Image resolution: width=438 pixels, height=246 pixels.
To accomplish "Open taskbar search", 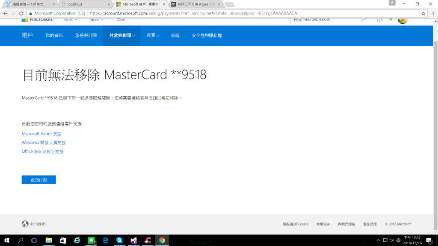I will [x=21, y=240].
